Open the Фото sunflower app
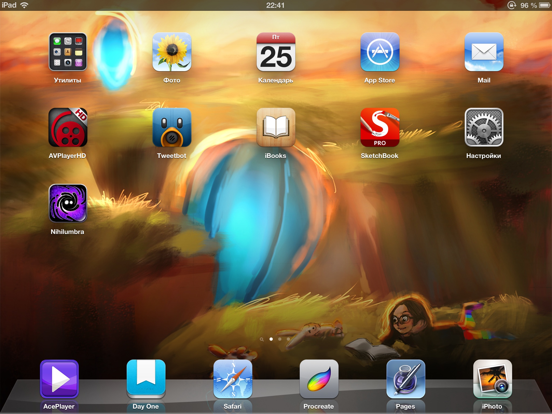552x414 pixels. coord(172,52)
